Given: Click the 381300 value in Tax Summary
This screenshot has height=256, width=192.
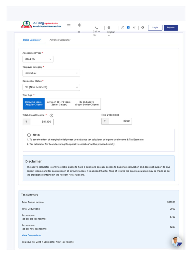Looking at the screenshot, I should [x=171, y=202].
